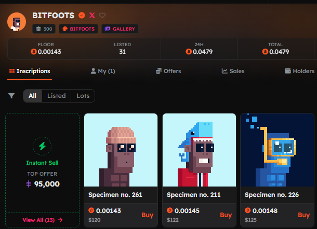Click the bitcoin icon beside 0.00145

click(169, 210)
